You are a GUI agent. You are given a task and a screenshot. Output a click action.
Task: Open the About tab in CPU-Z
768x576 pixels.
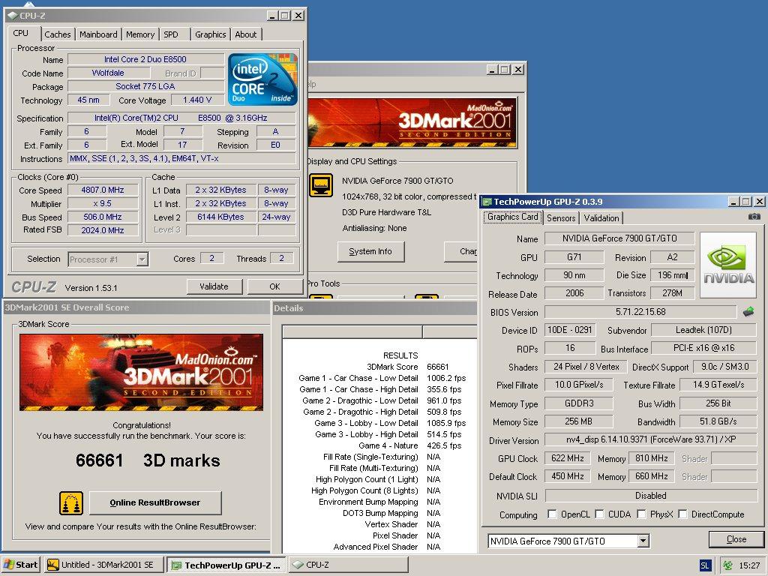(246, 34)
